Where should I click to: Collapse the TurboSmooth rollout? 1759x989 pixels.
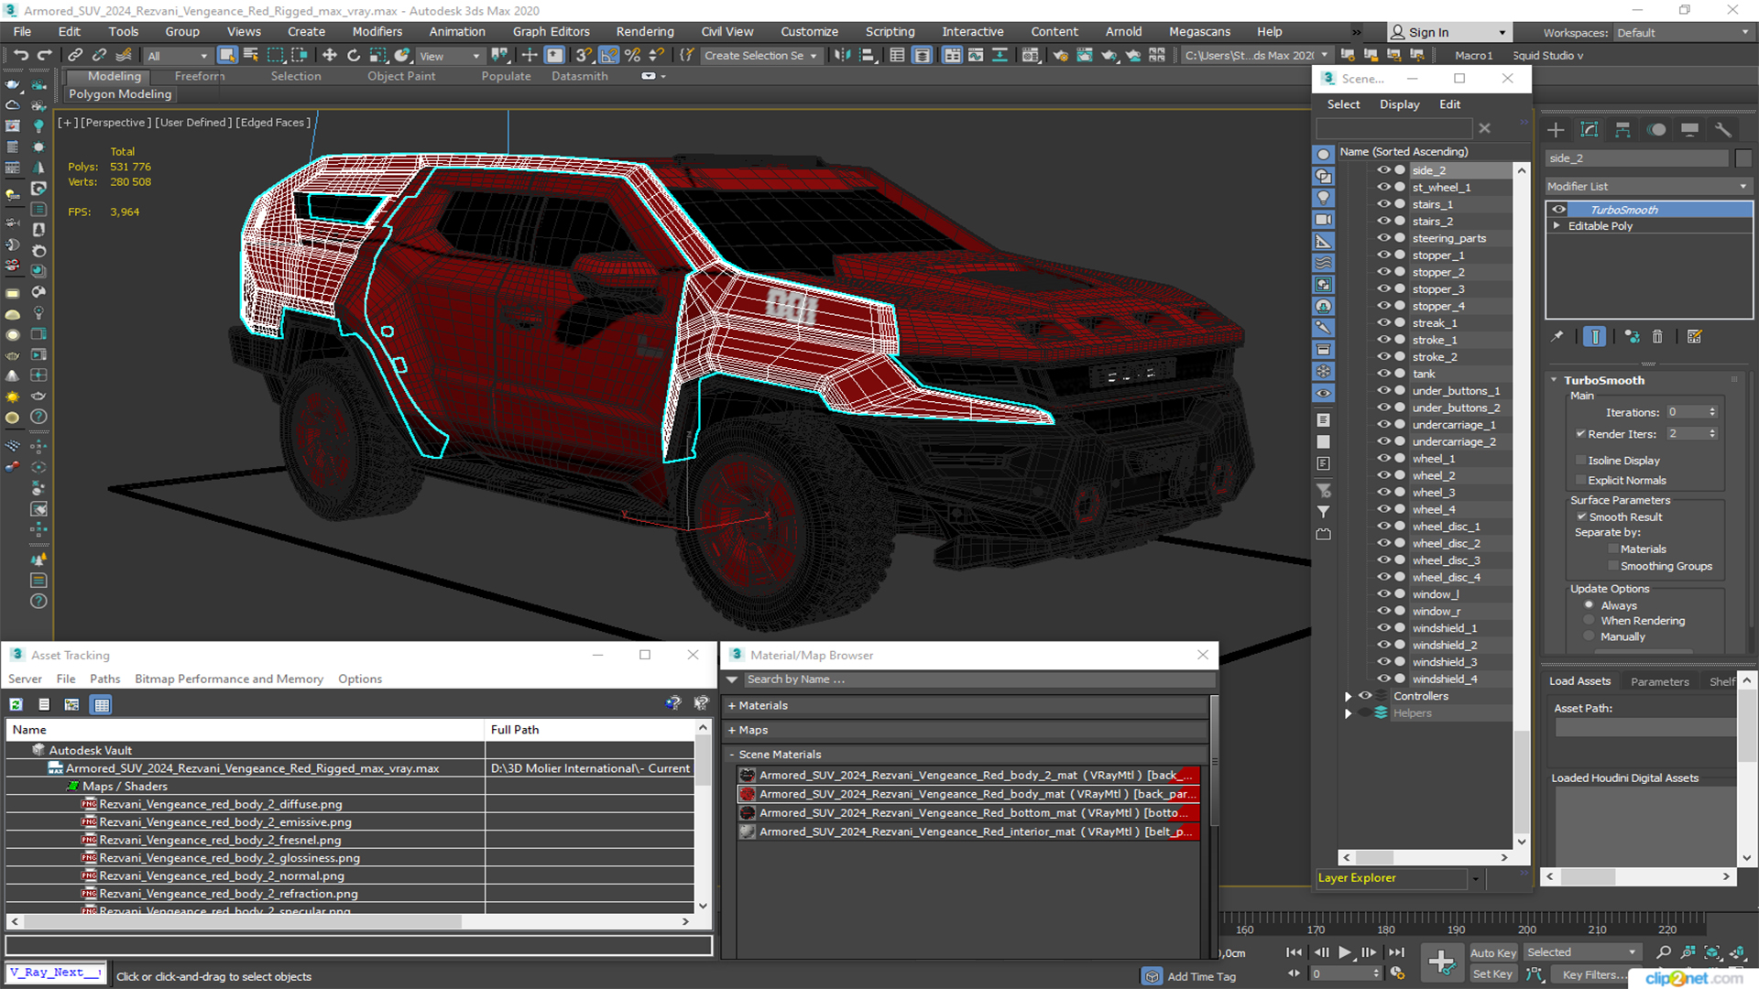pyautogui.click(x=1555, y=380)
